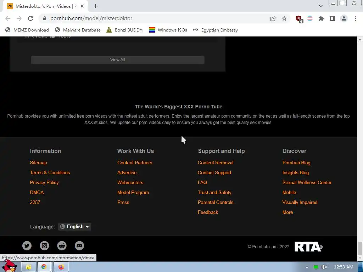Click the scrollbar up arrow
The height and width of the screenshot is (272, 363).
pos(360,40)
